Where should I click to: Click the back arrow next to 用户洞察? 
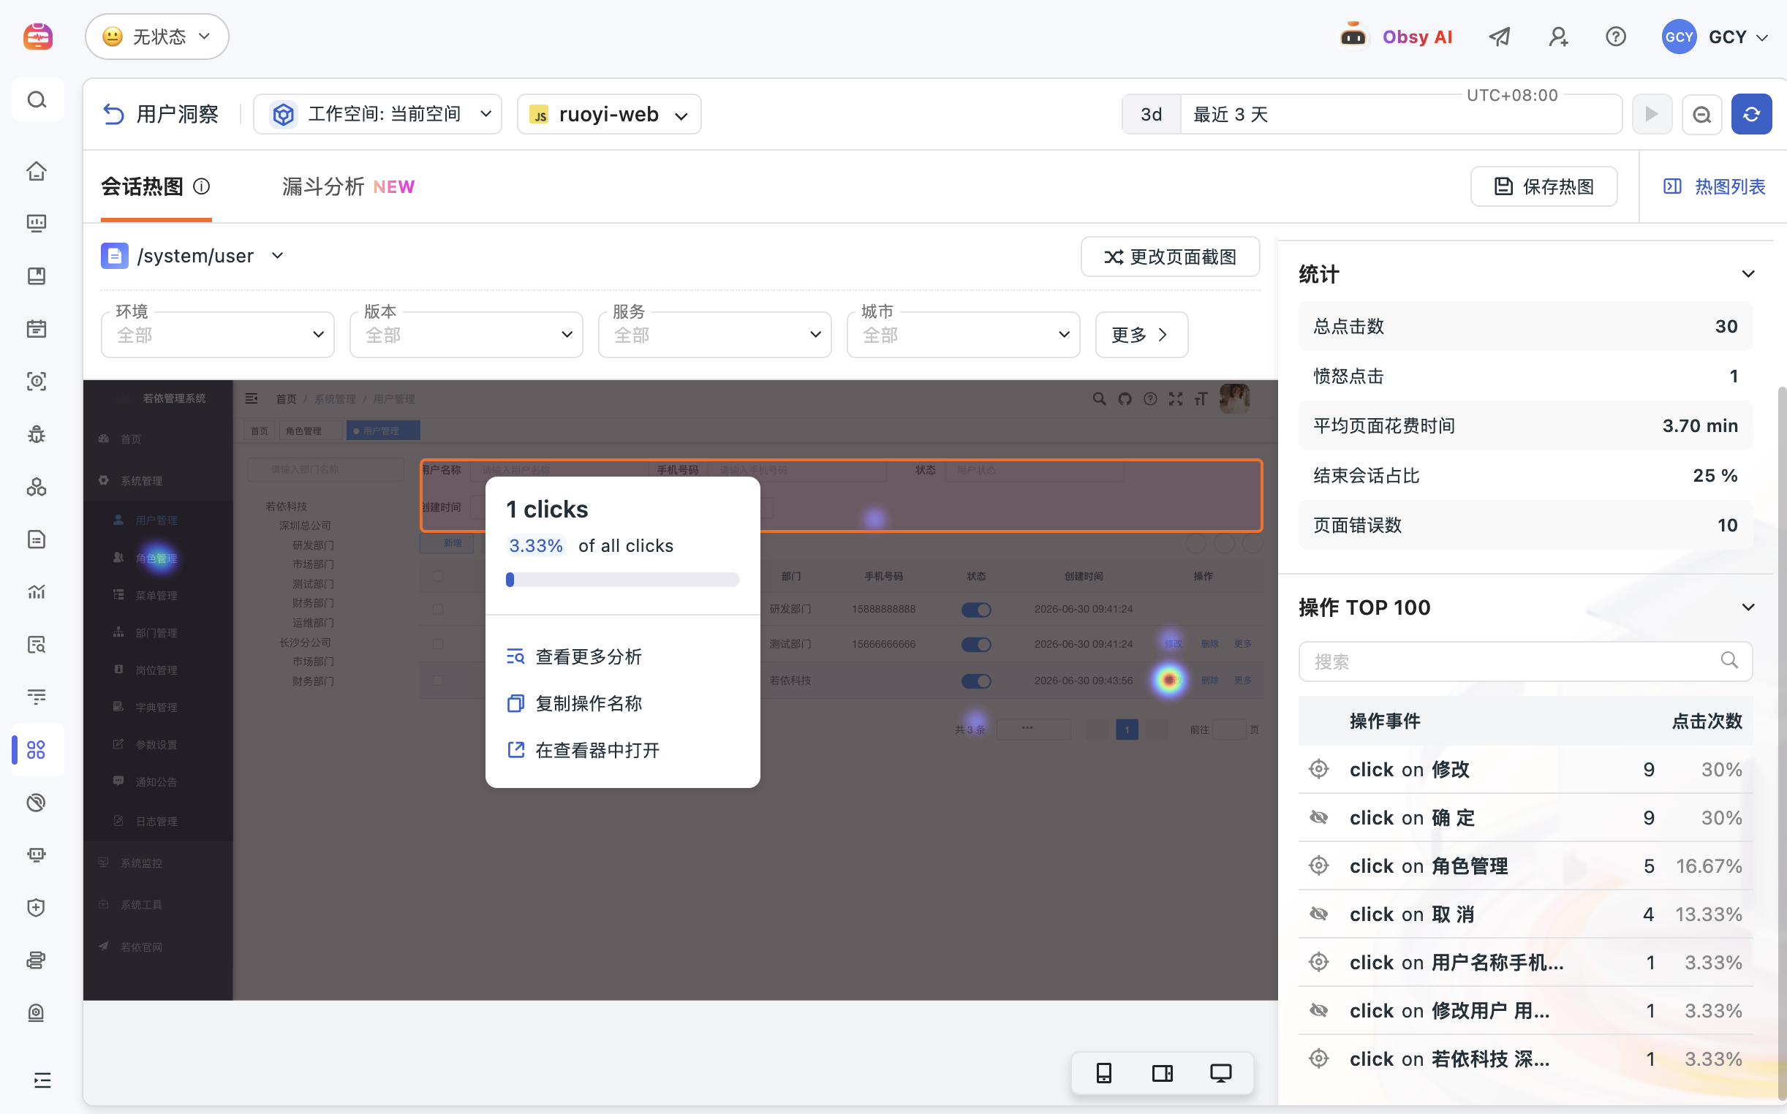(x=113, y=114)
